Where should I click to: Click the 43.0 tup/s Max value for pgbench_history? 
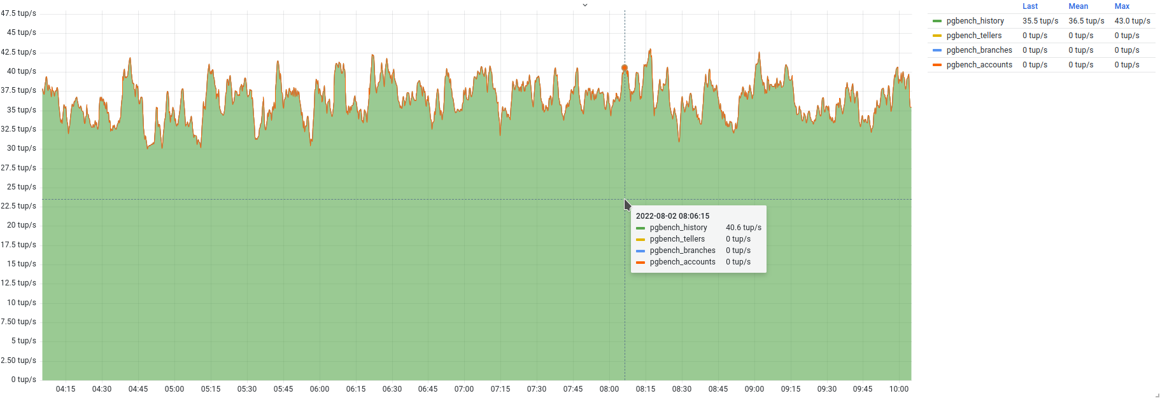tap(1132, 21)
